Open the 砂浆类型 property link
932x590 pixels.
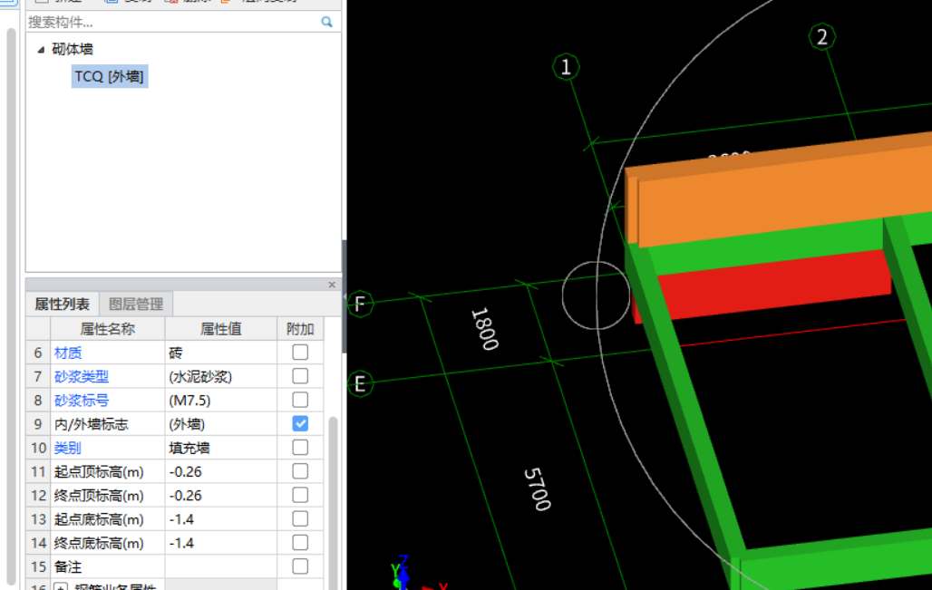(x=82, y=377)
